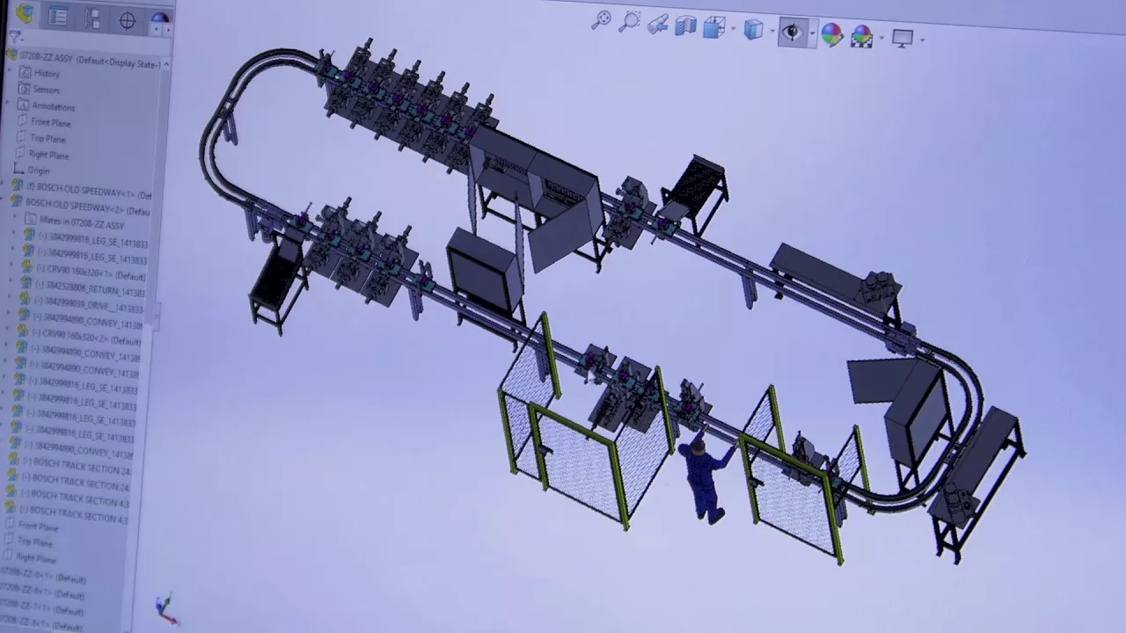
Task: Open the View Orientation cube icon
Action: (713, 28)
